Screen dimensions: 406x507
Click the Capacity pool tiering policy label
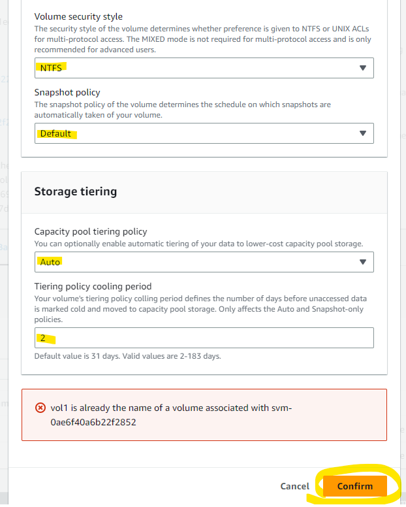[x=91, y=231]
